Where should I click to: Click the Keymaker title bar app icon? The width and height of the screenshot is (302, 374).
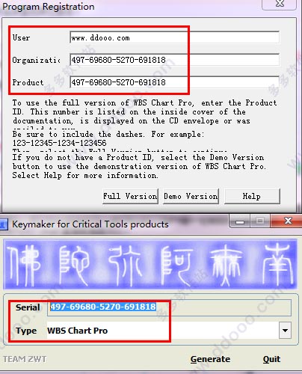(4, 224)
